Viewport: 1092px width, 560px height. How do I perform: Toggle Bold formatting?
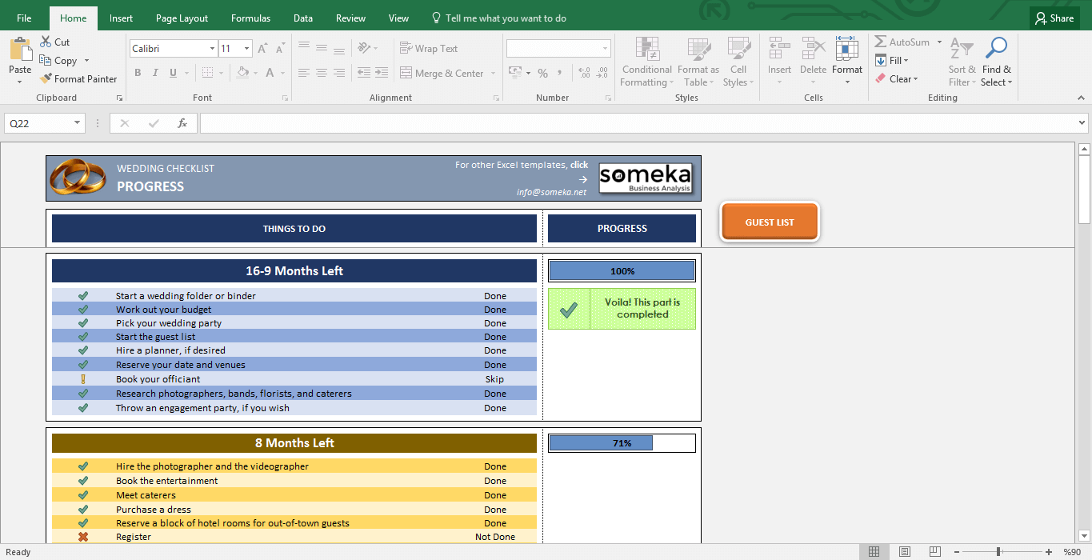[138, 73]
